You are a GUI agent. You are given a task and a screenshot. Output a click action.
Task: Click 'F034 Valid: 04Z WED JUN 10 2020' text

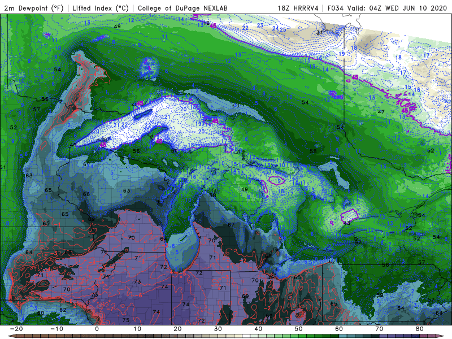[387, 8]
